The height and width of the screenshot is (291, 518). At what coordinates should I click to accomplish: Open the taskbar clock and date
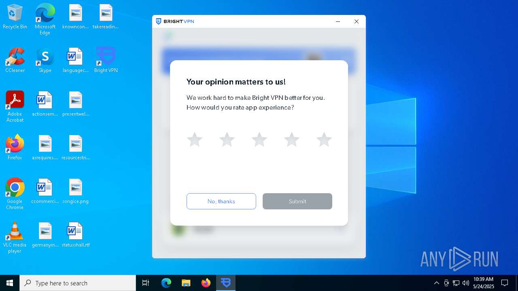pyautogui.click(x=484, y=283)
